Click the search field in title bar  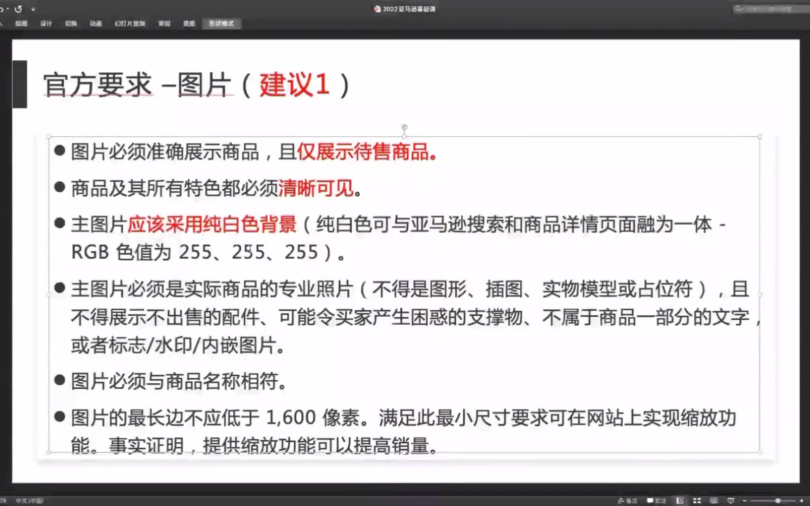(772, 9)
